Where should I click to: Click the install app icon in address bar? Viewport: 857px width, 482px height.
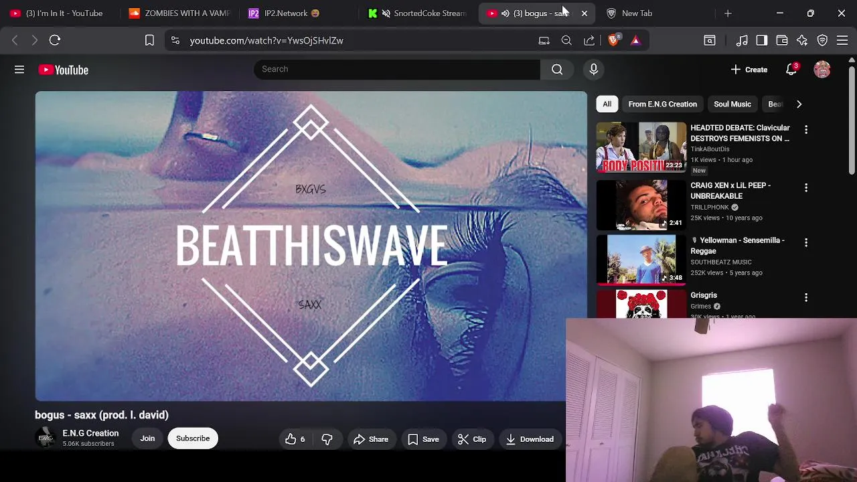544,40
